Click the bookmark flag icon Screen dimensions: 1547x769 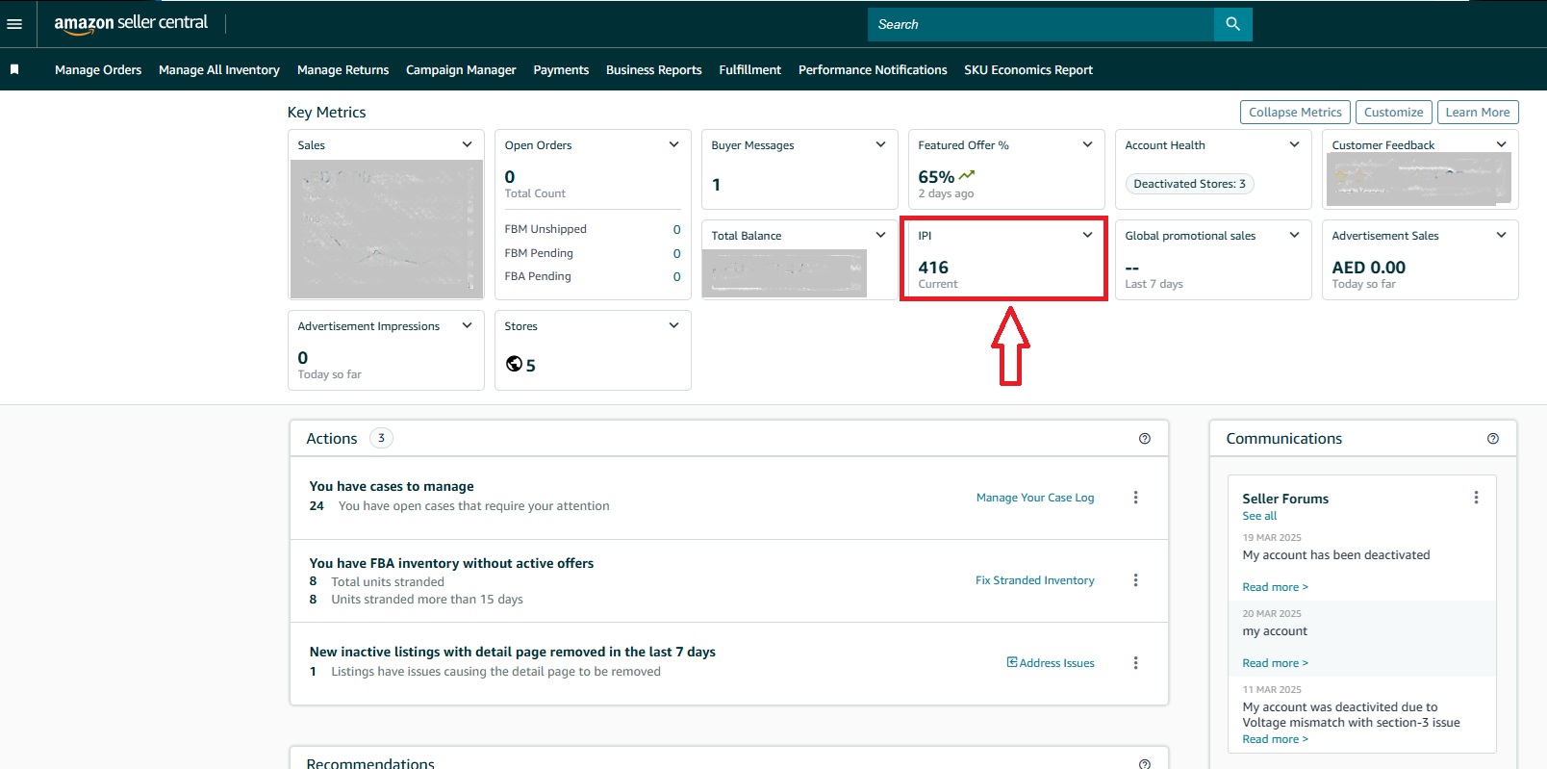[14, 69]
